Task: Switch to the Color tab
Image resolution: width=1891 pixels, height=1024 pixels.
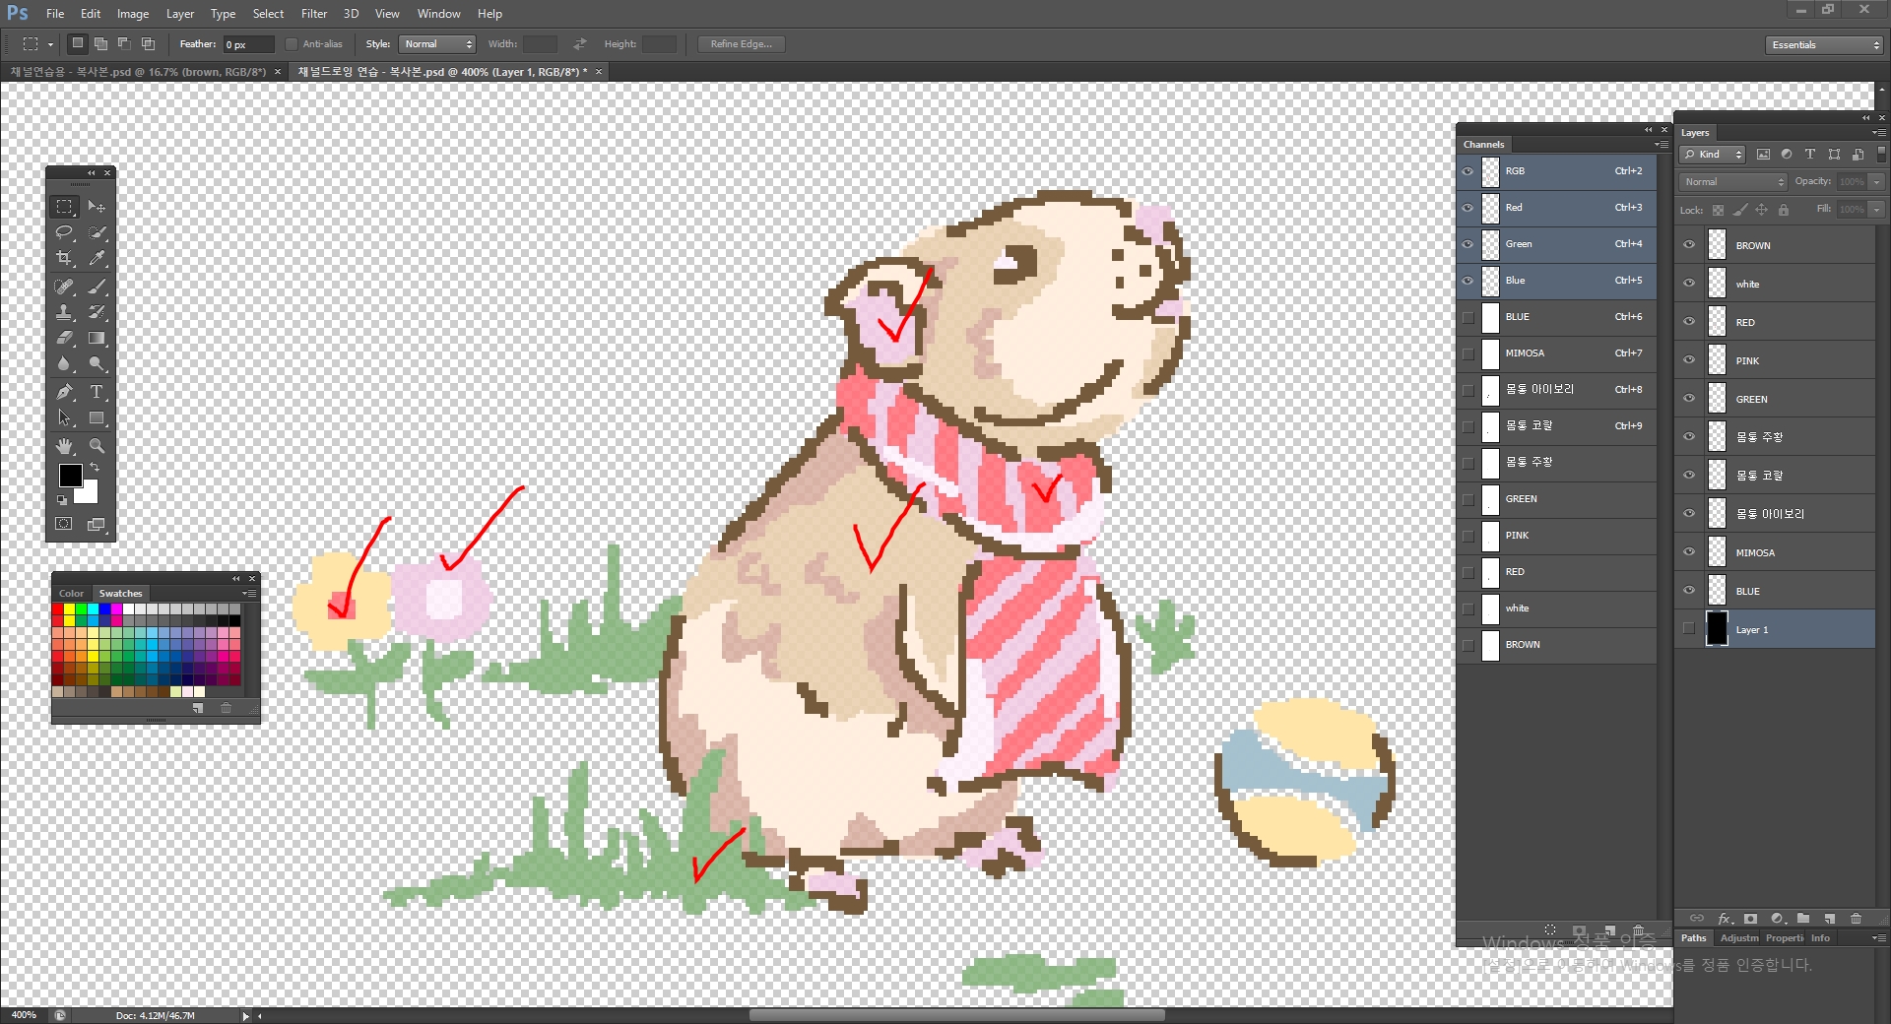Action: click(71, 594)
